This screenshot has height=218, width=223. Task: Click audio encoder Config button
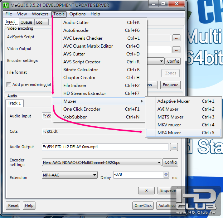click(x=170, y=162)
